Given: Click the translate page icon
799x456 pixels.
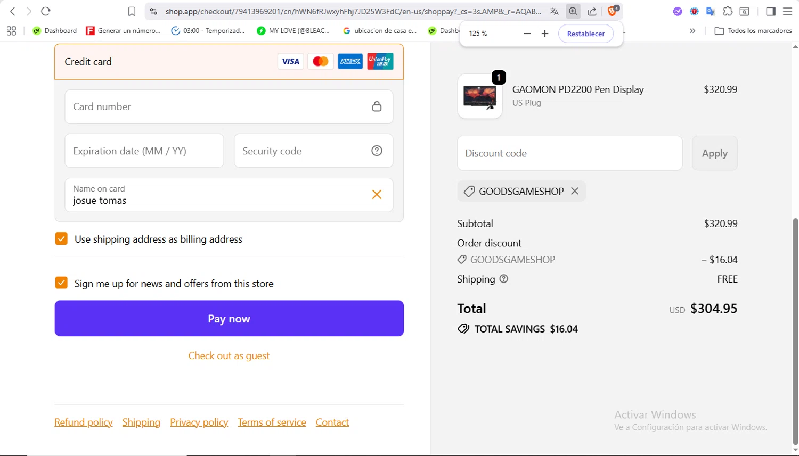Looking at the screenshot, I should point(555,11).
